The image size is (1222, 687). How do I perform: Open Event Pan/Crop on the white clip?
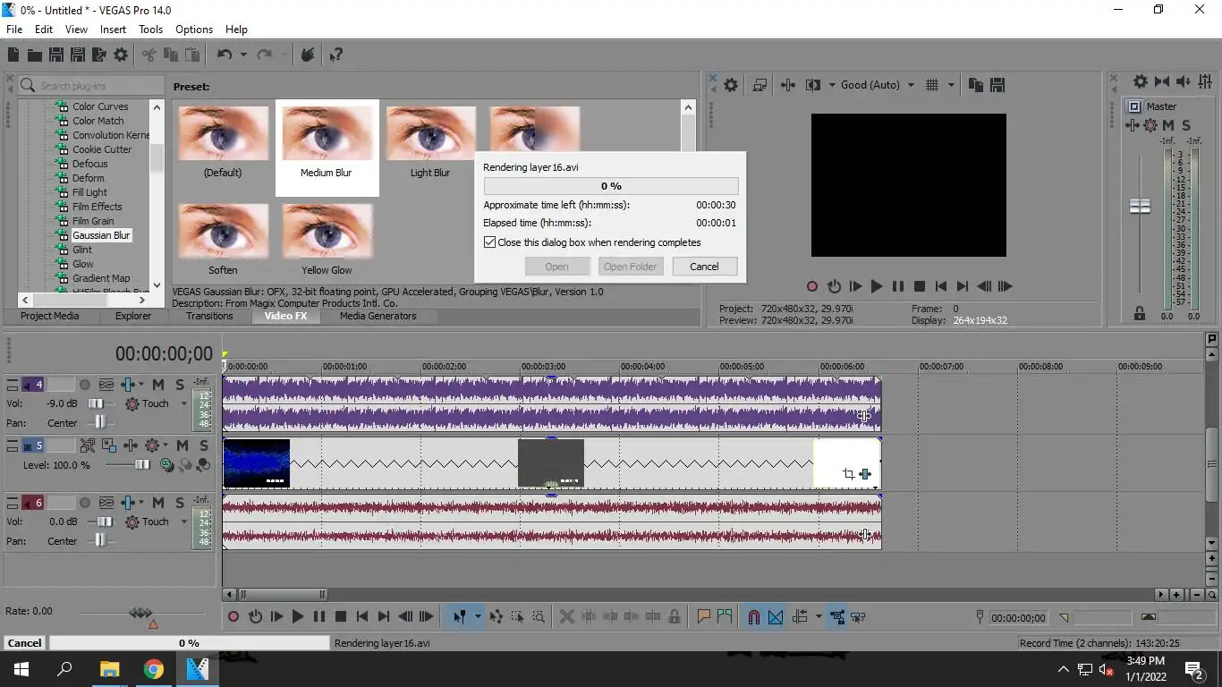tap(848, 474)
